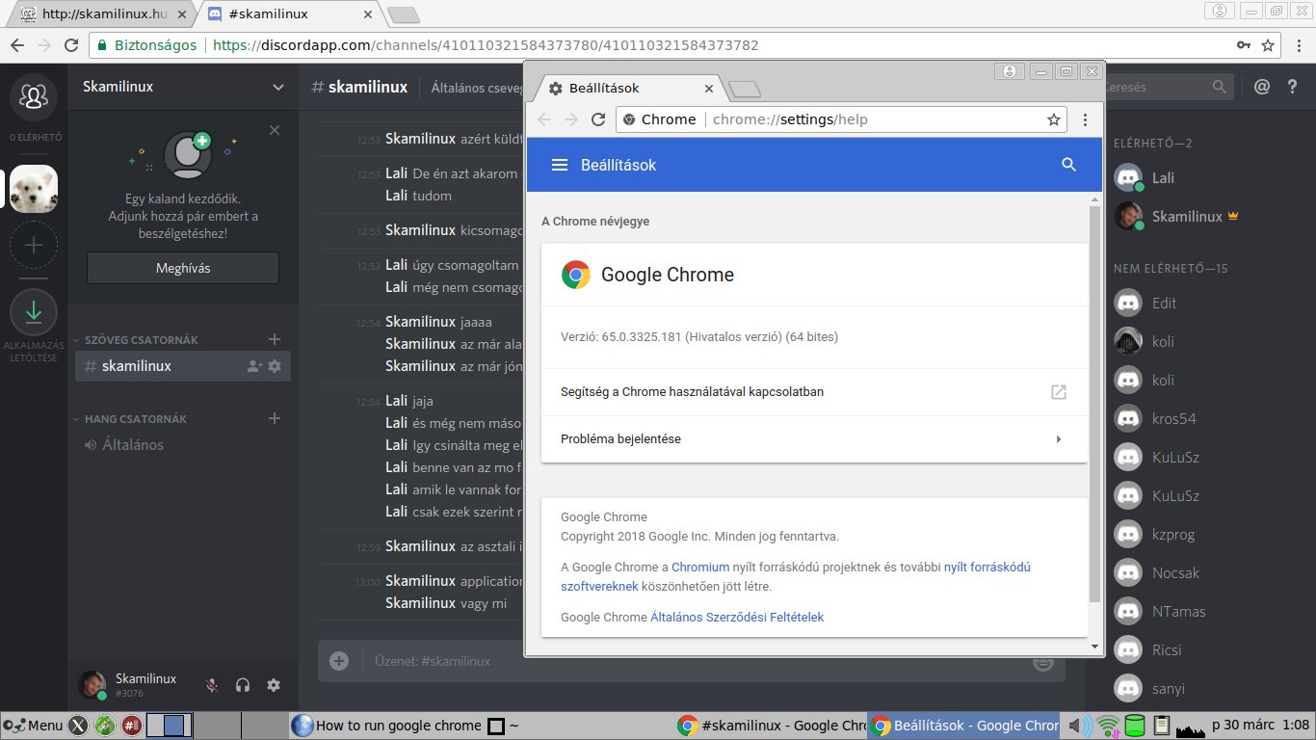Close the invite people card
1316x740 pixels.
coord(275,130)
